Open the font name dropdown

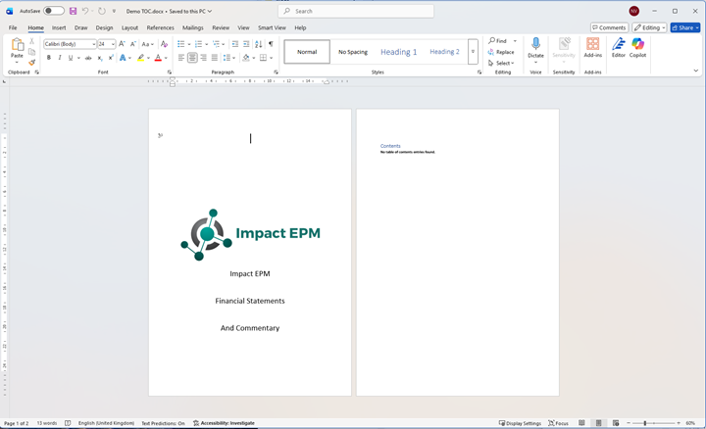[x=94, y=44]
